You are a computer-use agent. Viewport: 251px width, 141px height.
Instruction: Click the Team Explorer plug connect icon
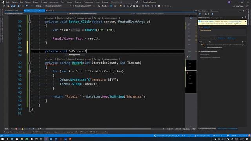[208, 14]
